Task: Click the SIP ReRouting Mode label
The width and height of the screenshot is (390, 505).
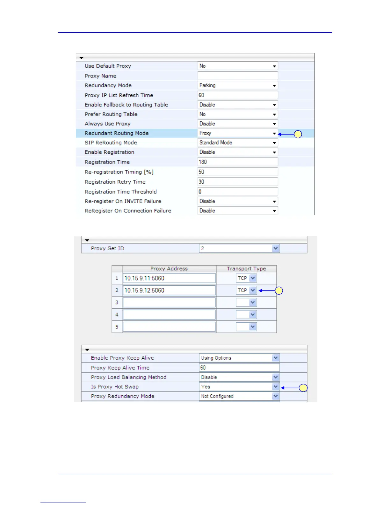Action: (x=111, y=143)
